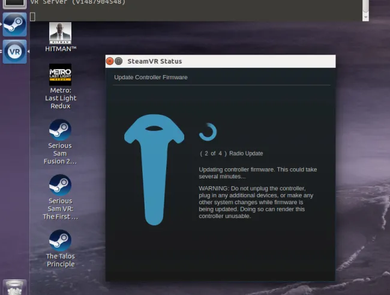The height and width of the screenshot is (295, 390).
Task: Open the Trash launcher icon
Action: point(14,287)
